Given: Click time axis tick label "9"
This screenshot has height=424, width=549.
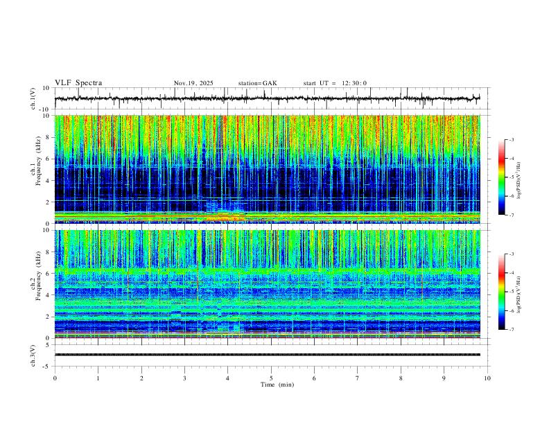Looking at the screenshot, I should (444, 378).
